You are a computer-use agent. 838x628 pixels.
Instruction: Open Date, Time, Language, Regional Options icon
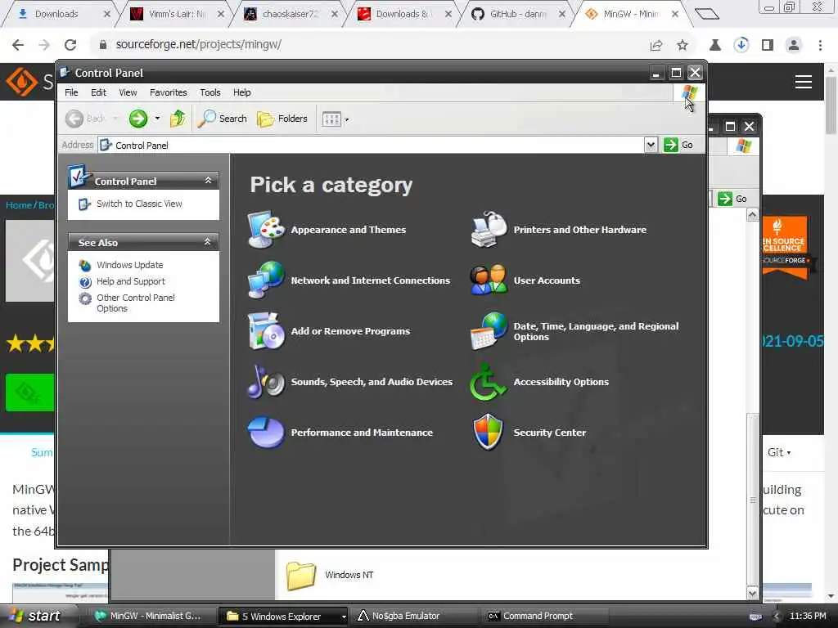tap(488, 330)
